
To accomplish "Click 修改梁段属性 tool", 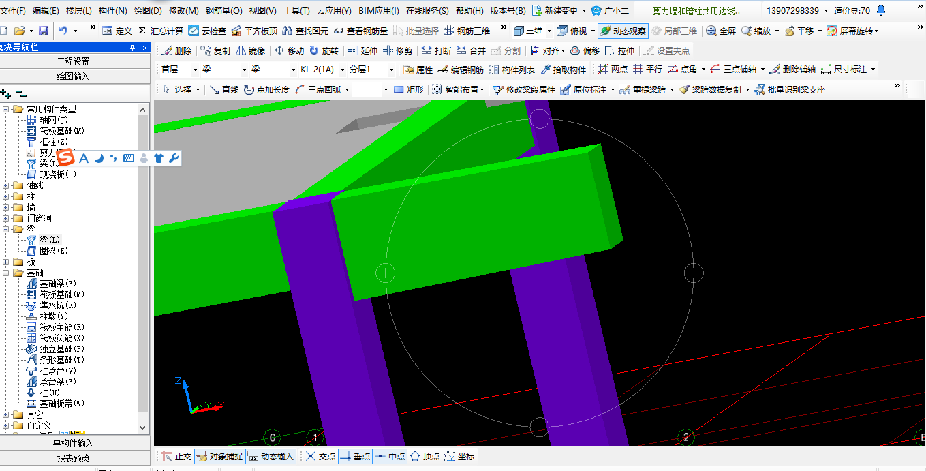I will (523, 89).
